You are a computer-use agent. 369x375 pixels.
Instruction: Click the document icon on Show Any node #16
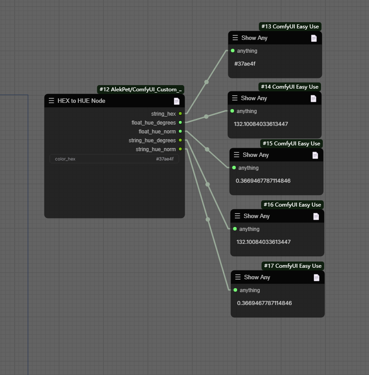pos(316,216)
